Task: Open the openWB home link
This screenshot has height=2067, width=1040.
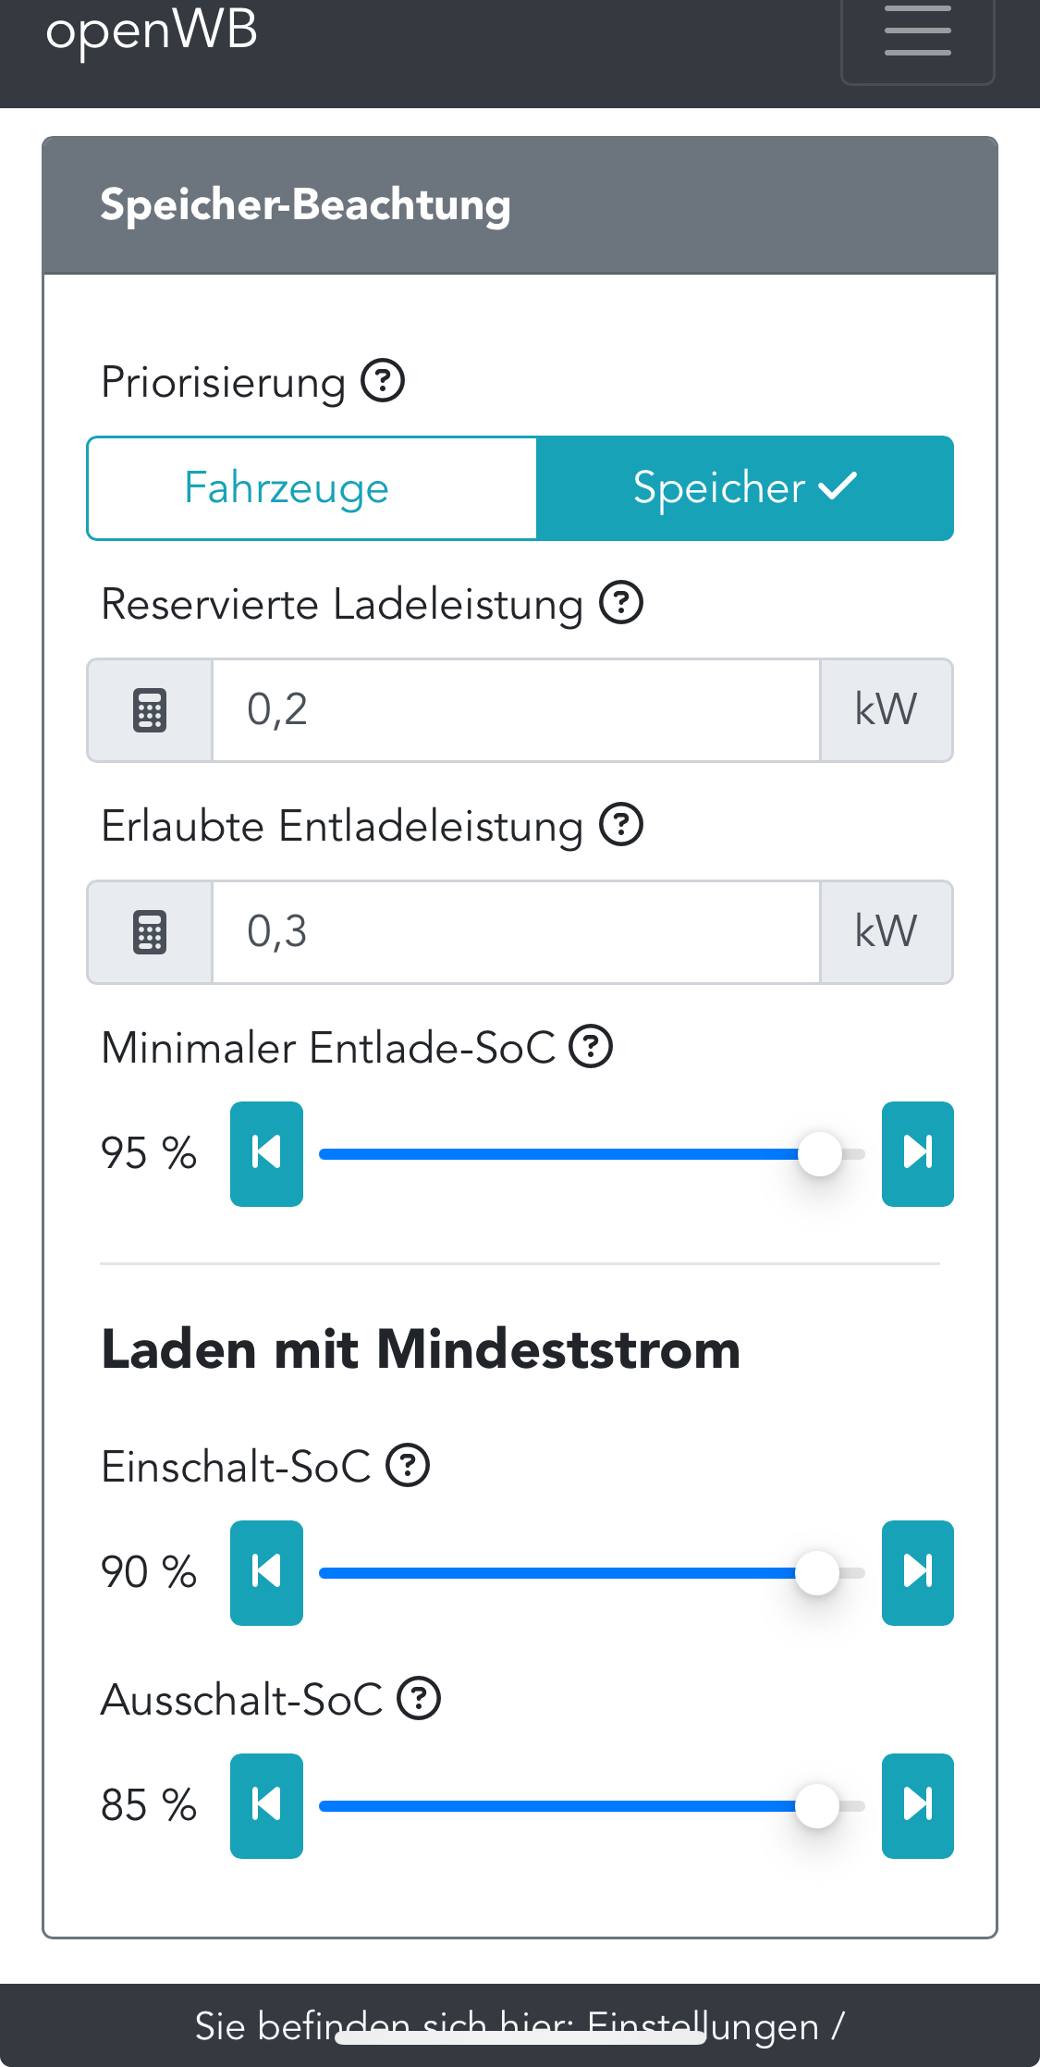Action: click(152, 31)
